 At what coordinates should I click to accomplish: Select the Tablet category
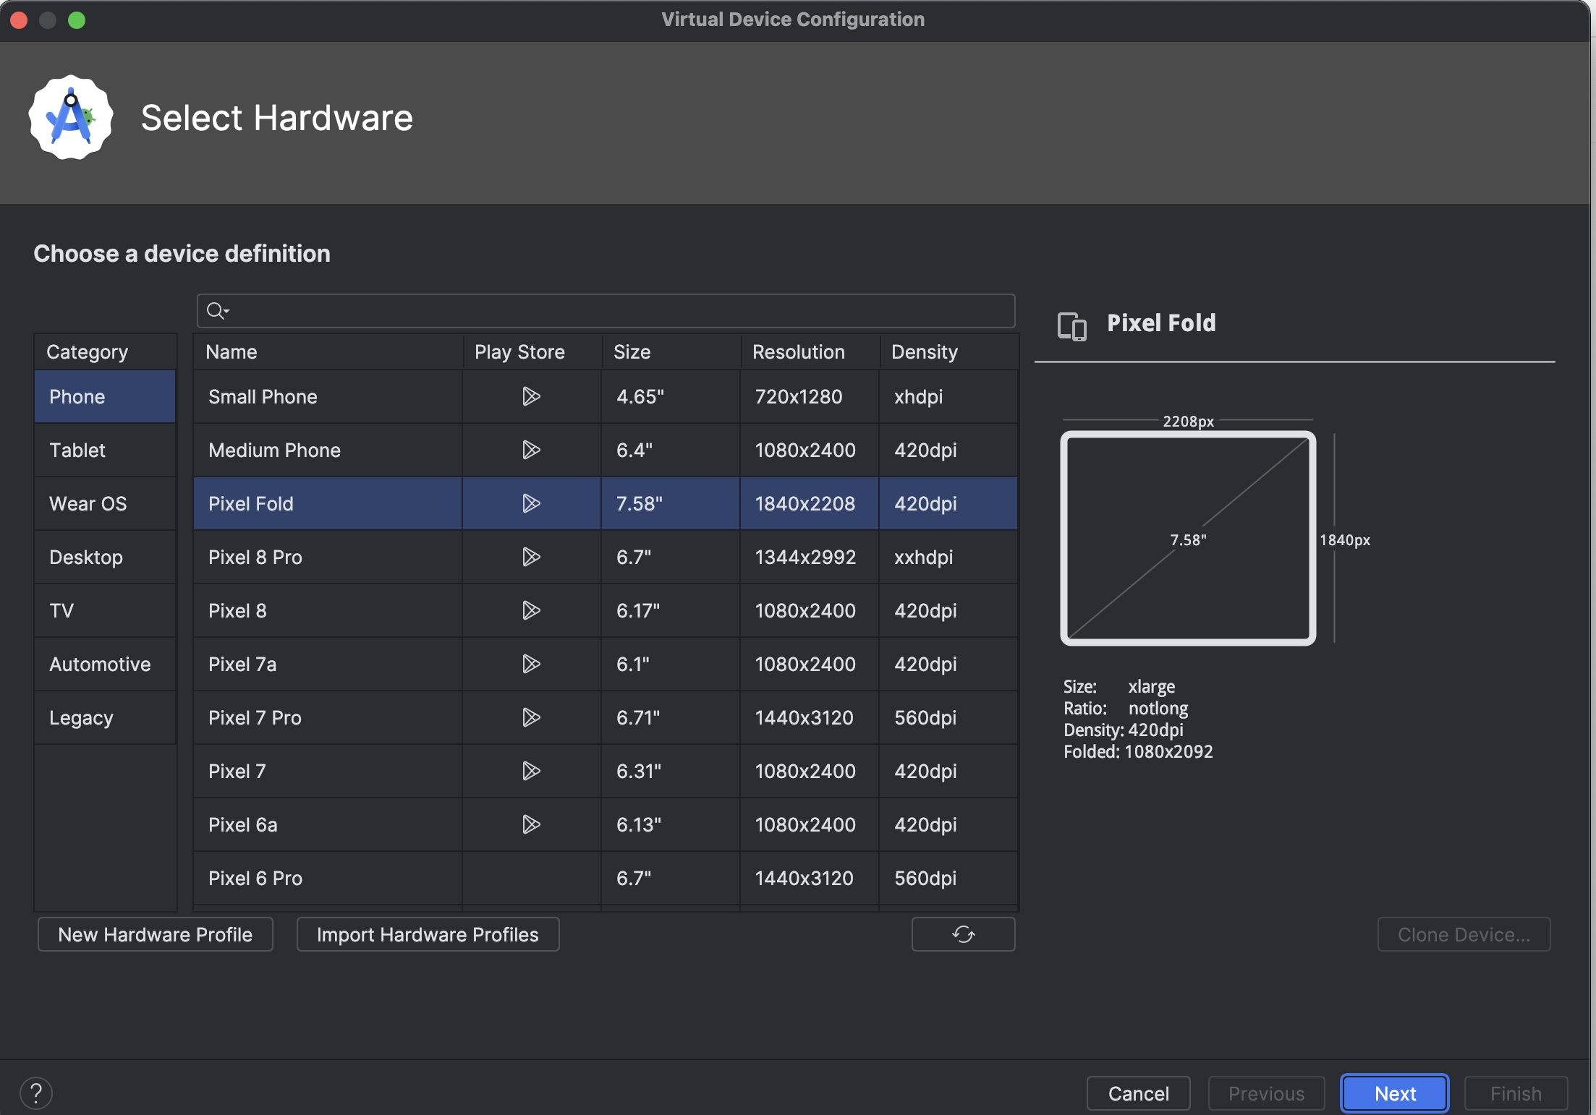(x=105, y=450)
